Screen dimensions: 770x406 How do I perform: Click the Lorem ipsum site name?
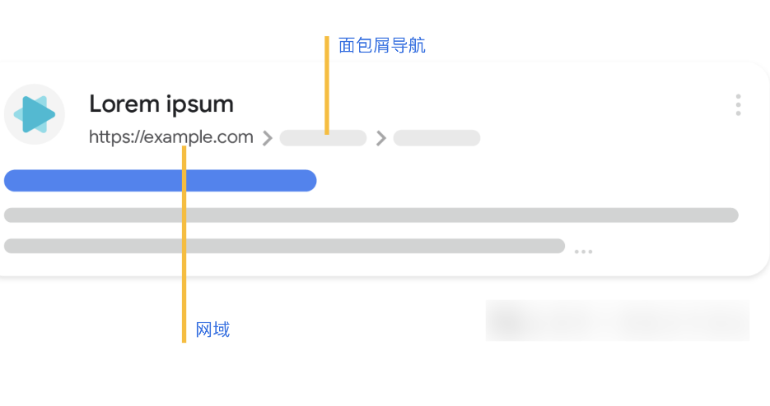(161, 104)
